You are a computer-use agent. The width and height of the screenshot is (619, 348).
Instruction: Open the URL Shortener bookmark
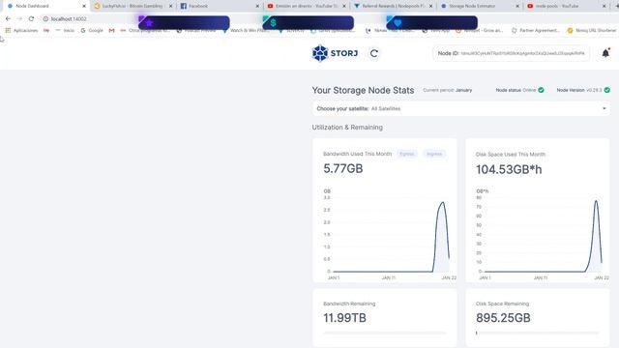(x=592, y=30)
